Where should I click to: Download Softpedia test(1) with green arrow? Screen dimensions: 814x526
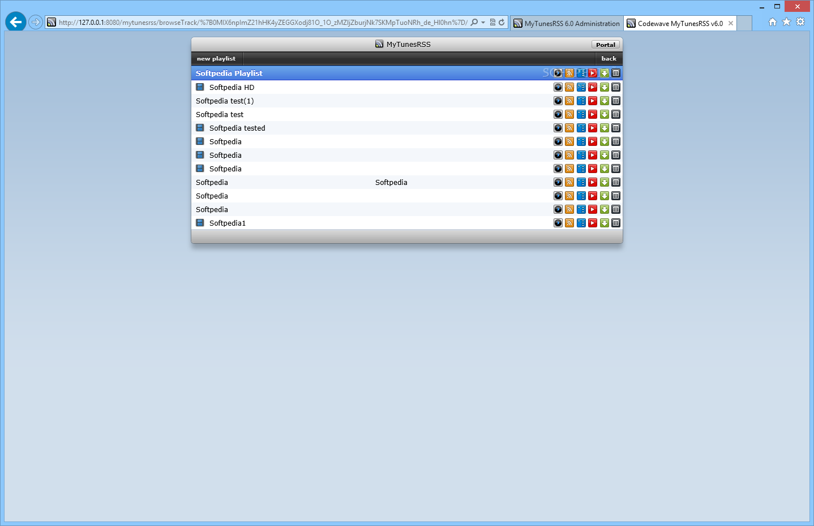(x=605, y=101)
